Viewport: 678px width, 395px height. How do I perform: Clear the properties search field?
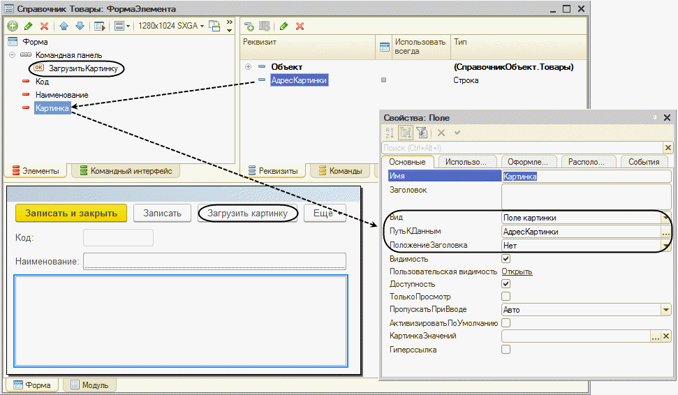coord(668,148)
